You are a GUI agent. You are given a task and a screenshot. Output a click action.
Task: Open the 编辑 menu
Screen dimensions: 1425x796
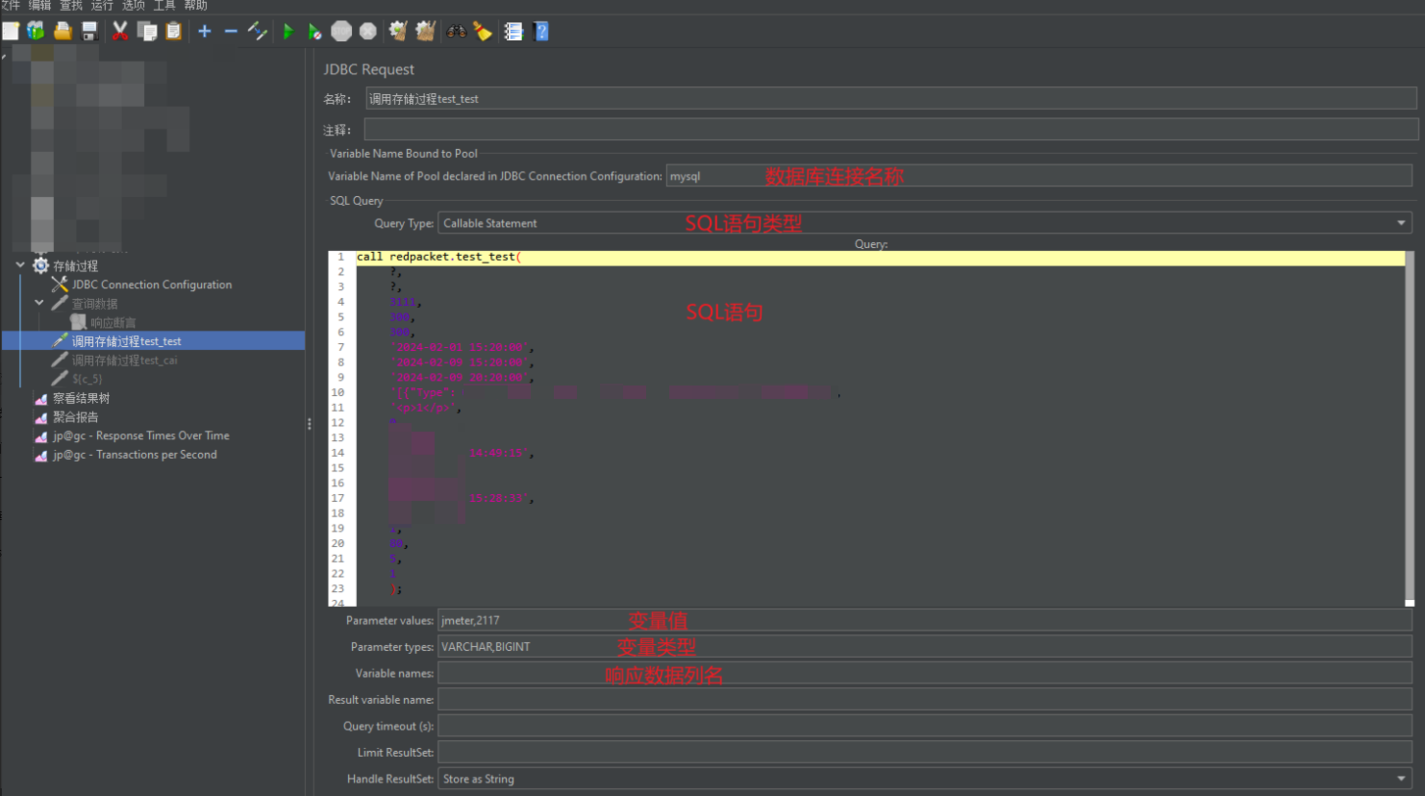coord(39,6)
